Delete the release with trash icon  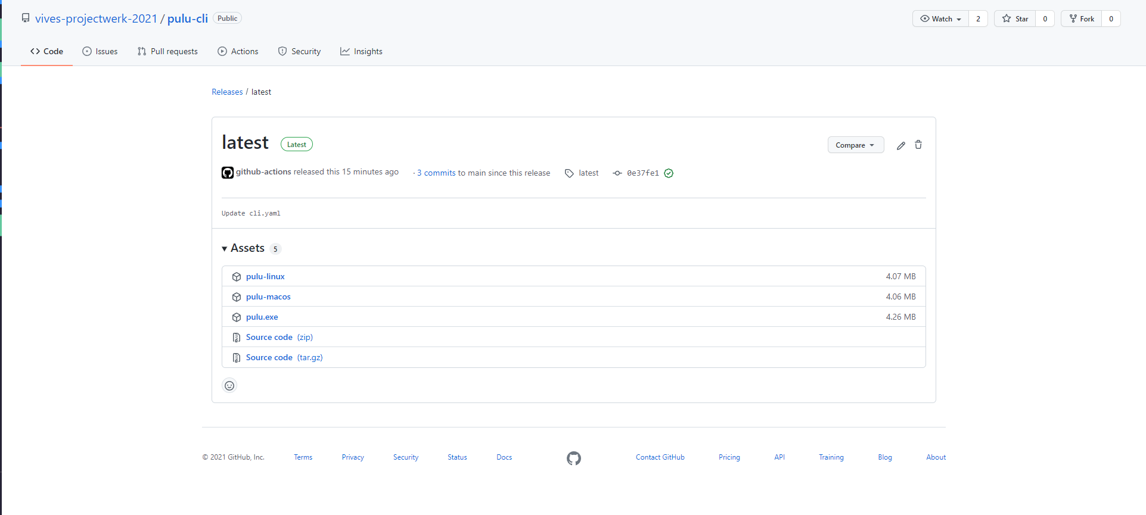[918, 145]
